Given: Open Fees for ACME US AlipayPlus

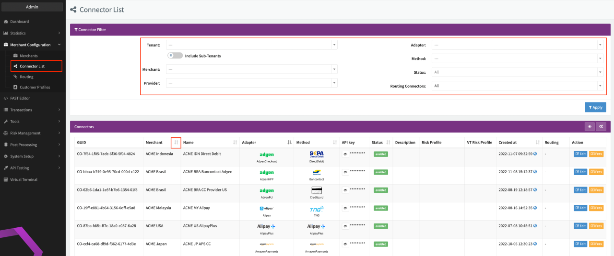Looking at the screenshot, I should (596, 226).
